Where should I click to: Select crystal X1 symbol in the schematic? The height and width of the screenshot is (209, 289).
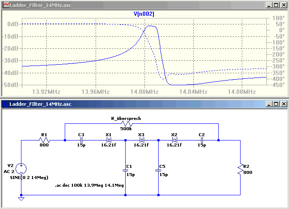tap(109, 140)
